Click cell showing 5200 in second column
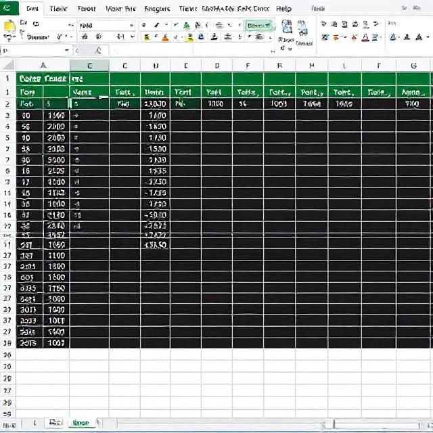433x433 pixels. click(x=56, y=160)
